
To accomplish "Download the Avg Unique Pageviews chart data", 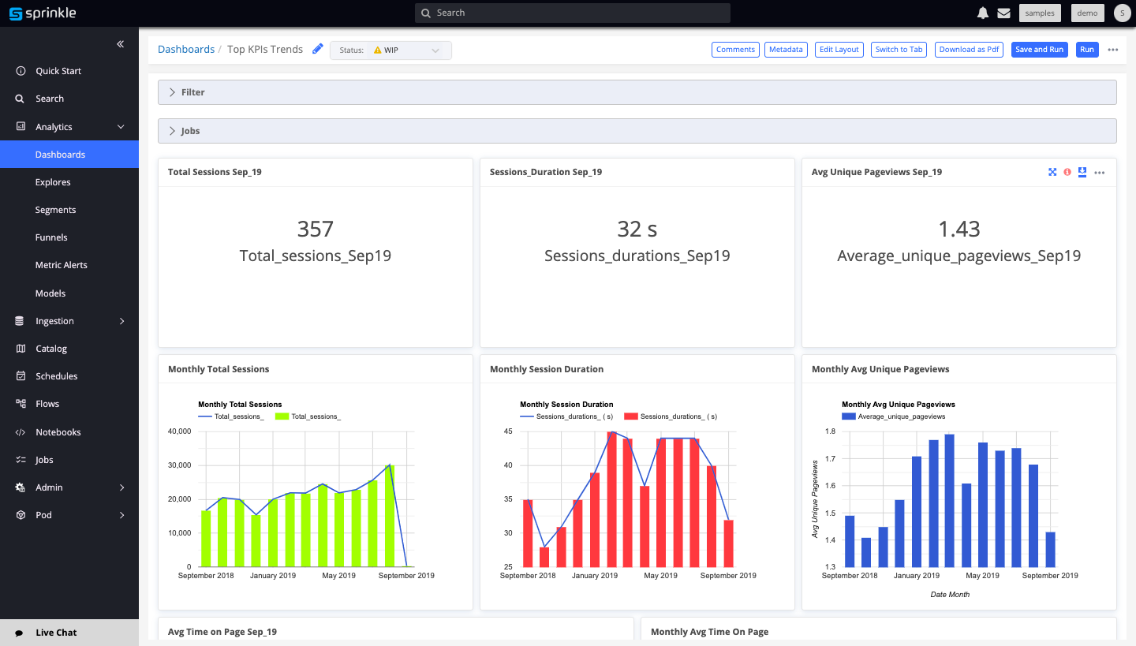I will click(x=1082, y=172).
